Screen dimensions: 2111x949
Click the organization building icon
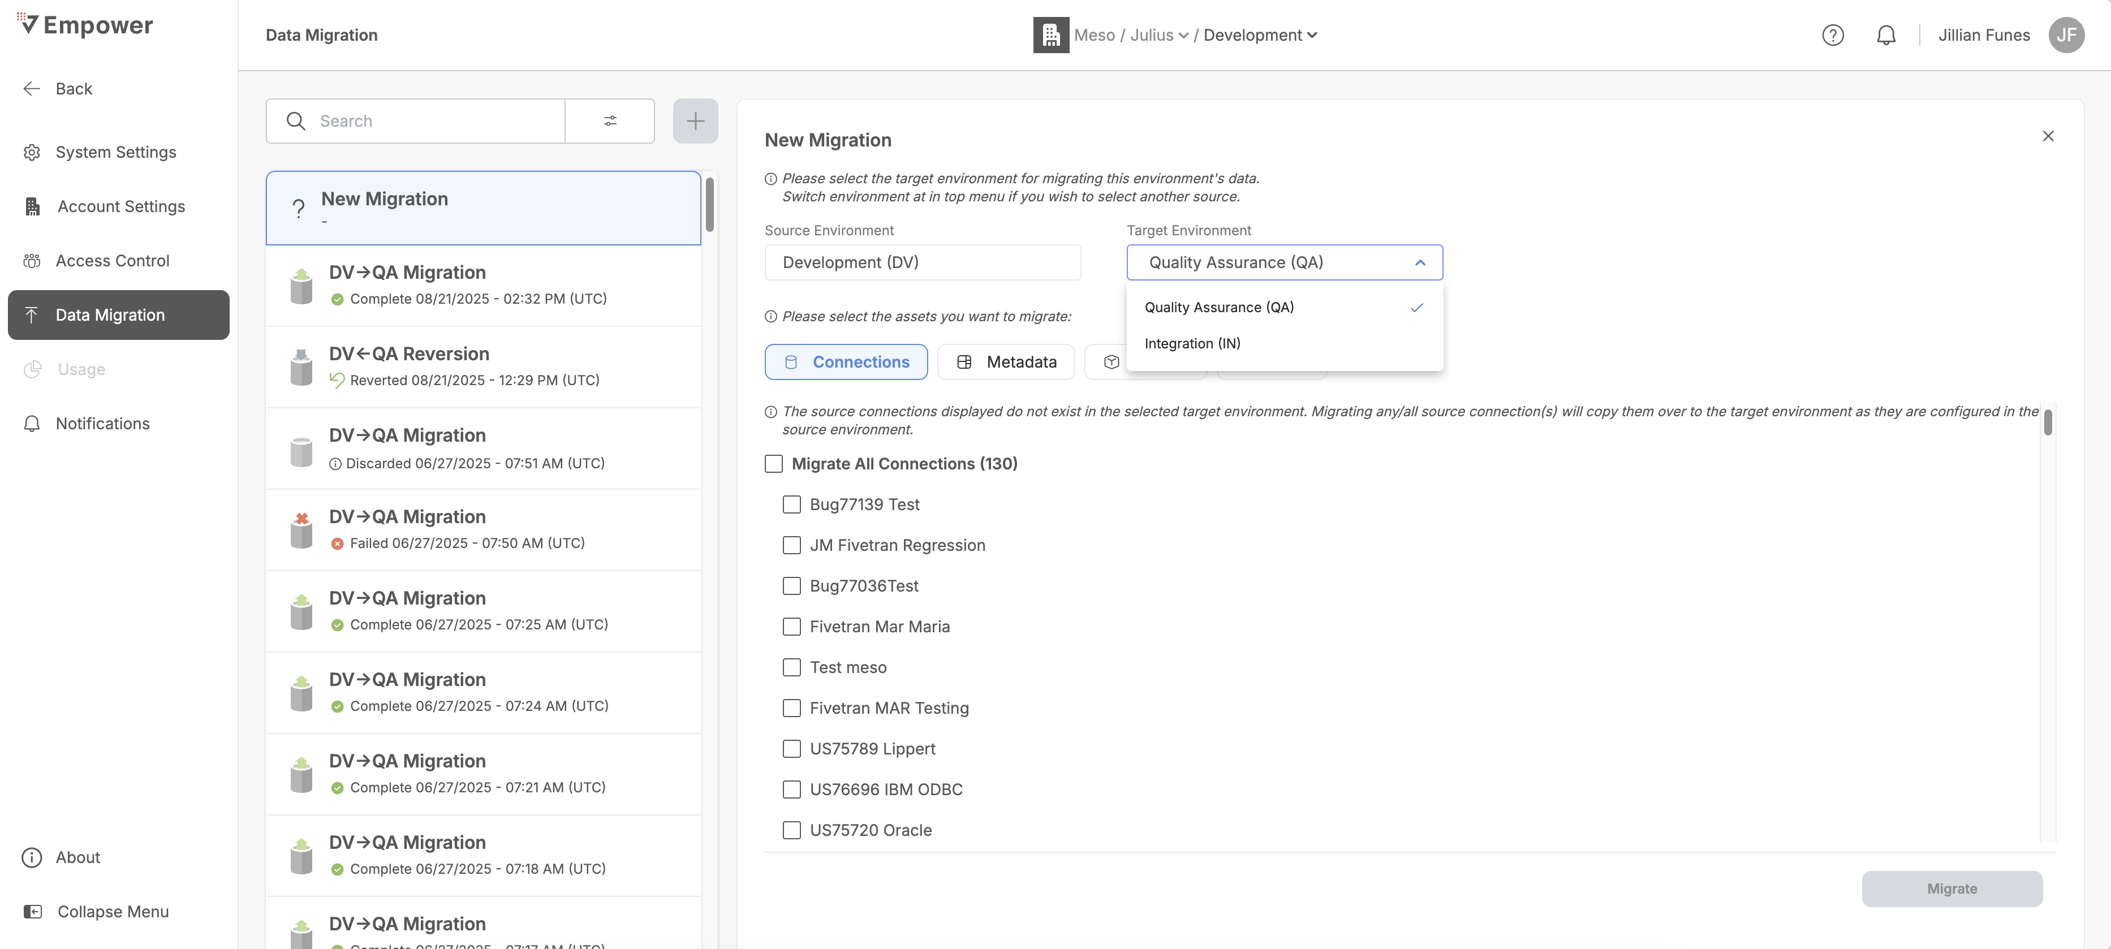1050,35
